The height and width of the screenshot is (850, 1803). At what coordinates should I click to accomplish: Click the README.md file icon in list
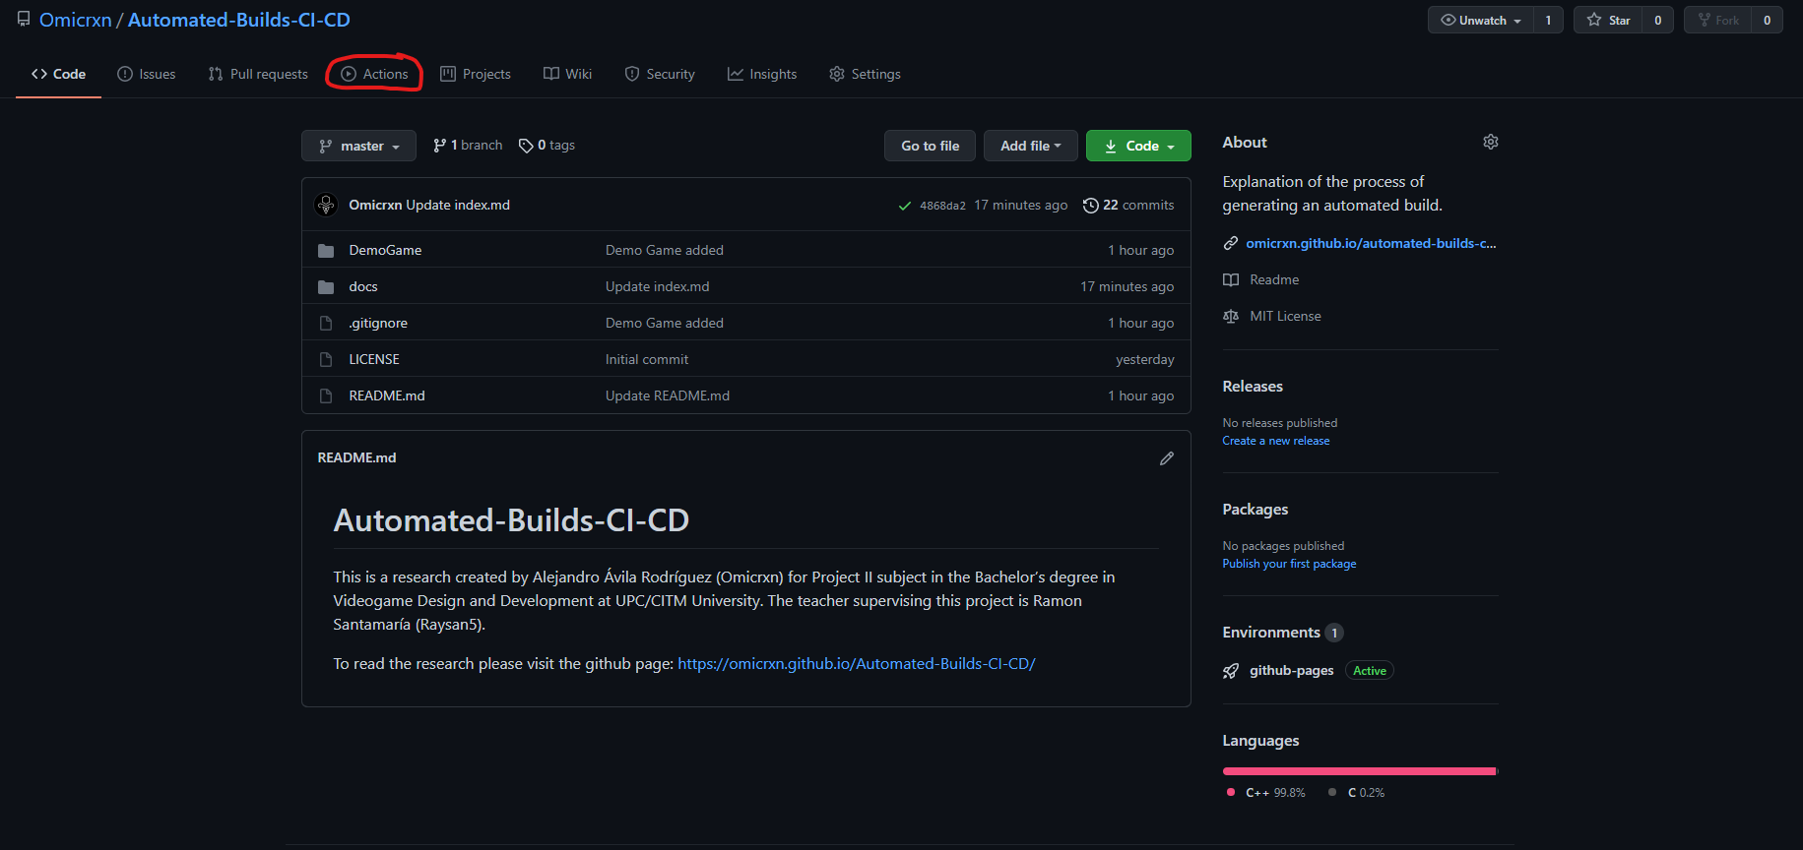pyautogui.click(x=326, y=396)
